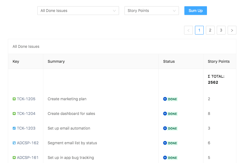Click the assignee avatar on the Create marketing plan row
Screen dimensions: 244x163
coord(165,99)
